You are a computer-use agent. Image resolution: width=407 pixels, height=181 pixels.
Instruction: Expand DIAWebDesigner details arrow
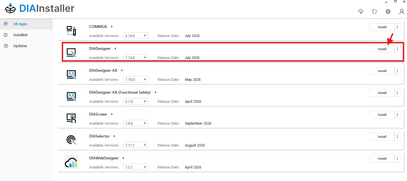pos(123,158)
